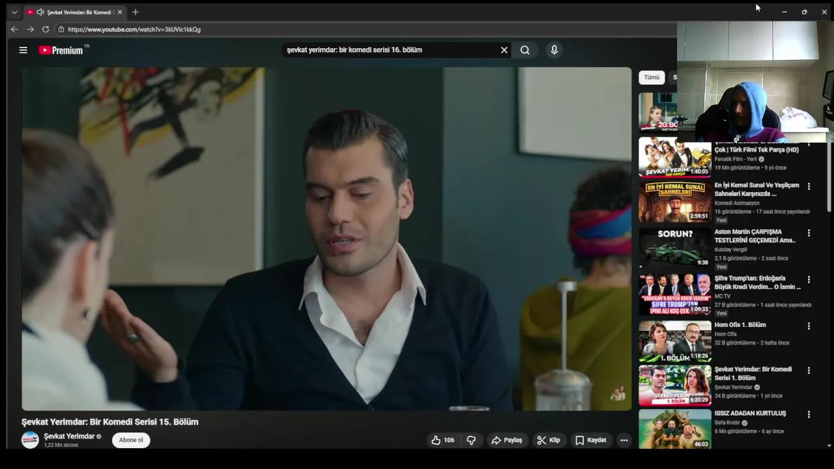Select the Tümü filter chip
Viewport: 834px width, 469px height.
652,78
